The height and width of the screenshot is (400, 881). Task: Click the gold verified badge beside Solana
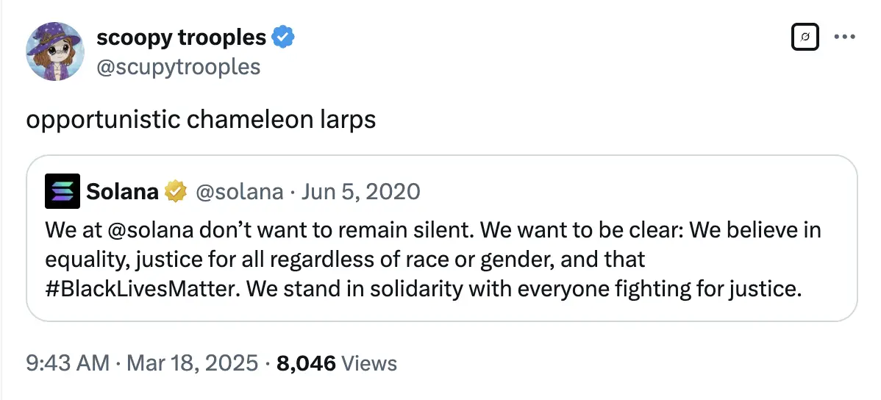(x=175, y=192)
